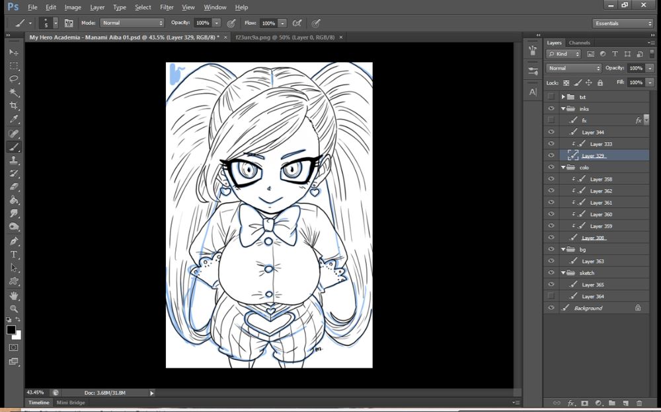Open the layer Fill slider arrow
This screenshot has width=661, height=412.
pos(650,83)
